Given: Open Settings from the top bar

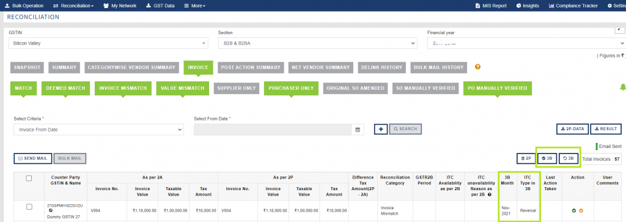Looking at the screenshot, I should pyautogui.click(x=616, y=6).
